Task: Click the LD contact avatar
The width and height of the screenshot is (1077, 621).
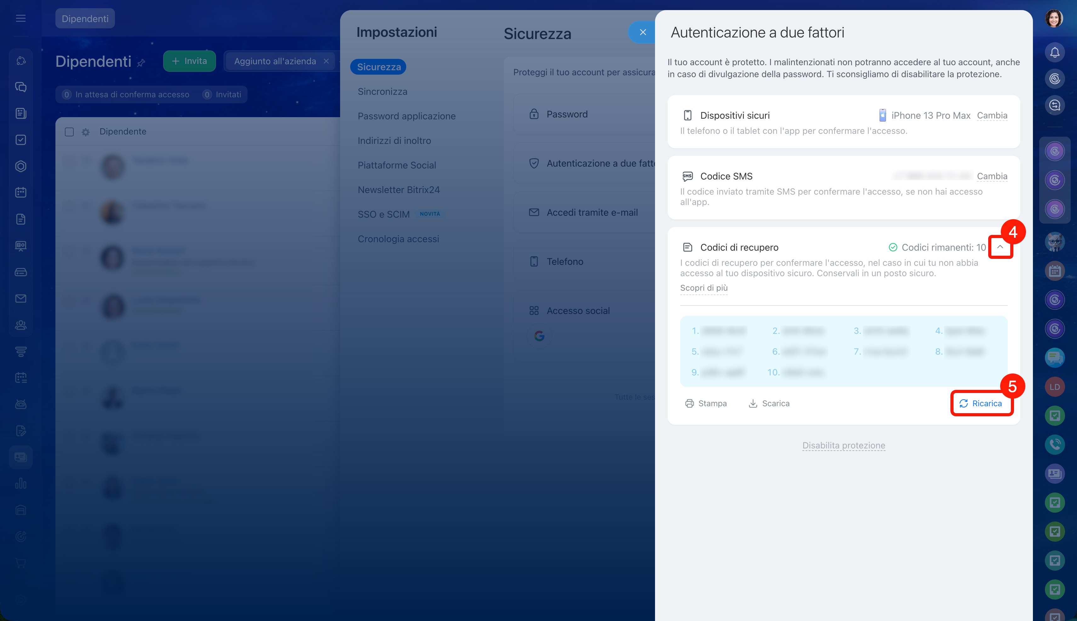Action: click(x=1054, y=387)
